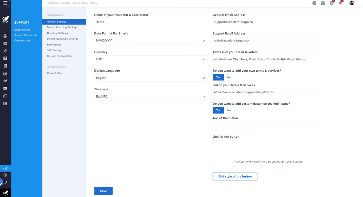
Task: Open Branding Settings in the menu
Action: (57, 33)
